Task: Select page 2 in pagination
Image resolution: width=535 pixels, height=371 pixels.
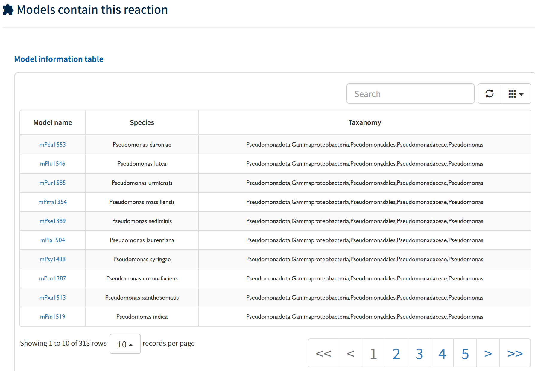Action: (x=396, y=353)
